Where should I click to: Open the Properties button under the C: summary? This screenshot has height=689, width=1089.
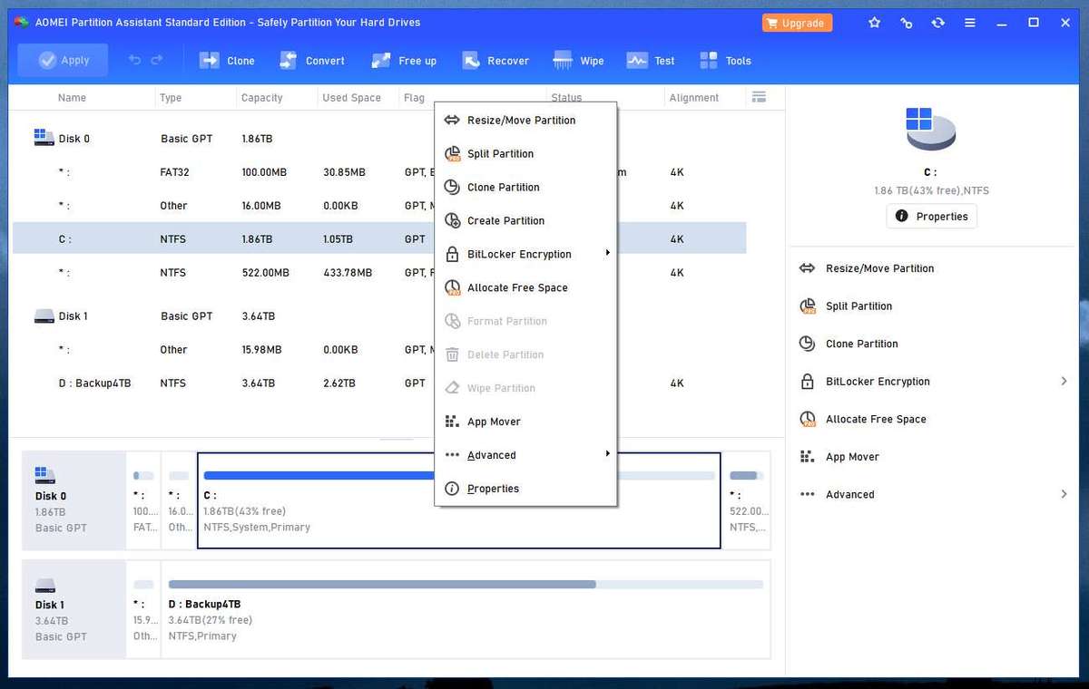931,217
